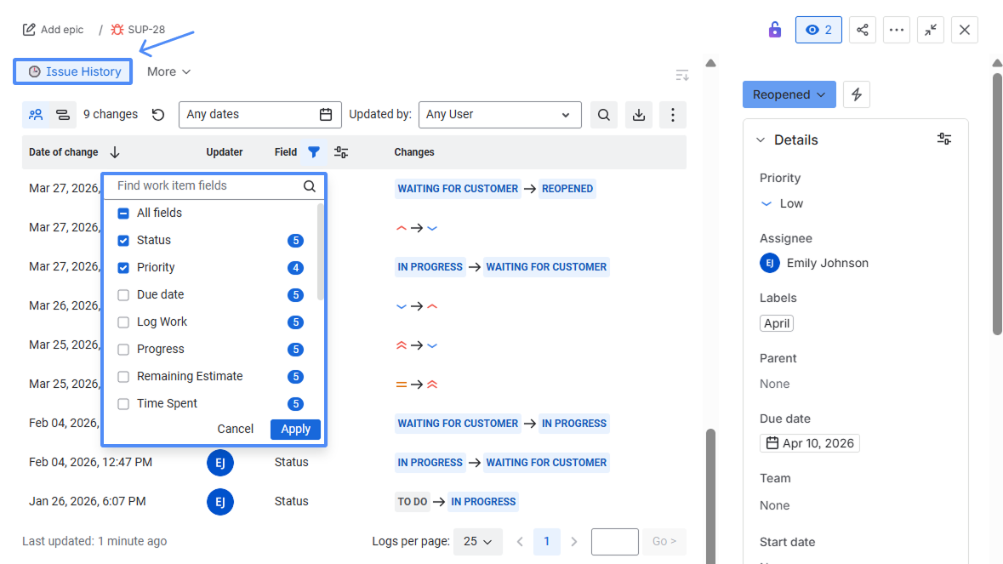Click assignee Emily Johnson
1003x564 pixels.
click(x=813, y=263)
